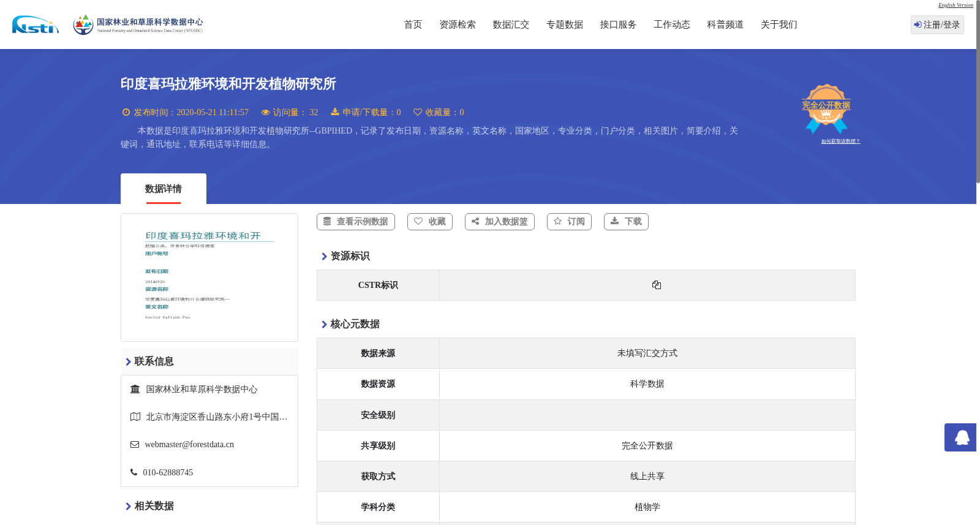The height and width of the screenshot is (525, 980).
Task: Open the 如何获取该数据 link
Action: pyautogui.click(x=840, y=142)
